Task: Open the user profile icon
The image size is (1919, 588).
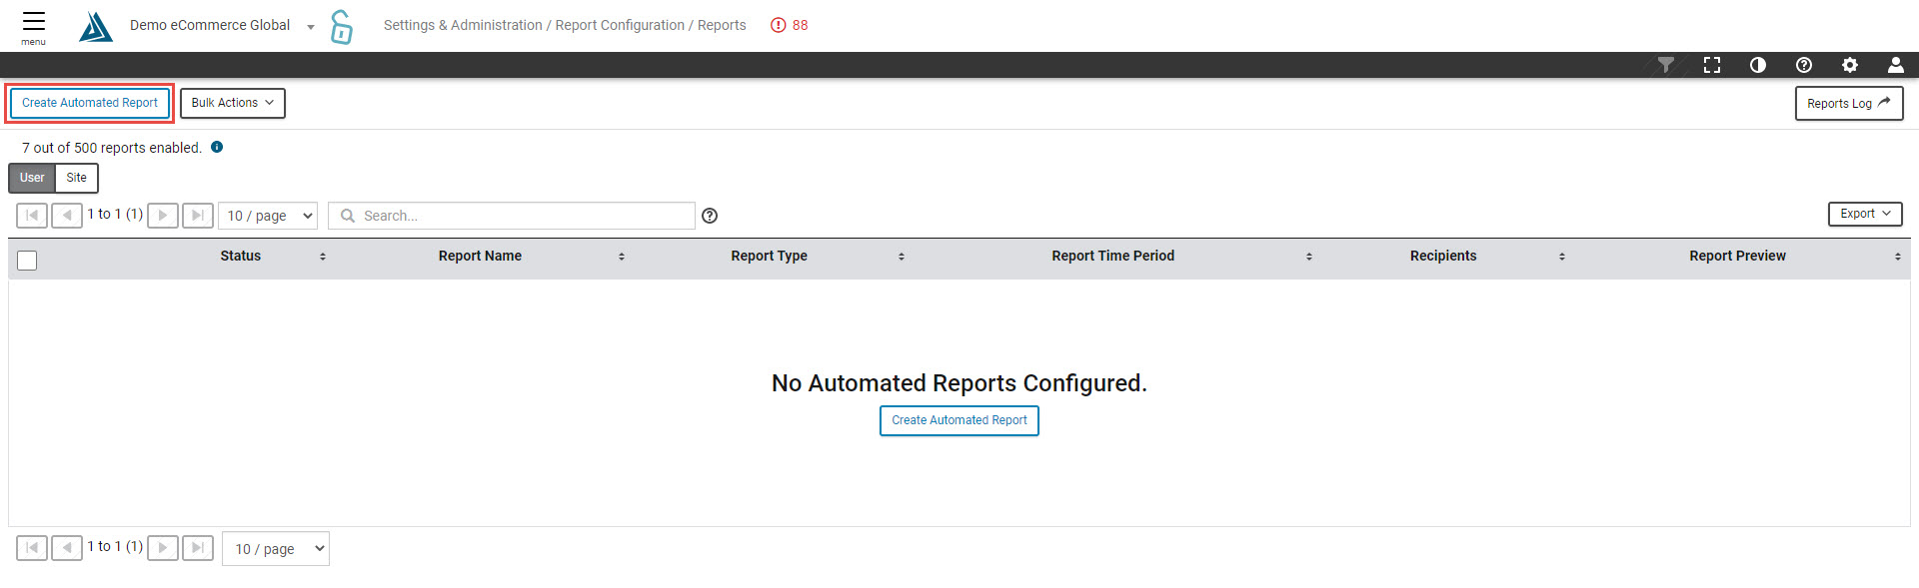Action: (1895, 65)
